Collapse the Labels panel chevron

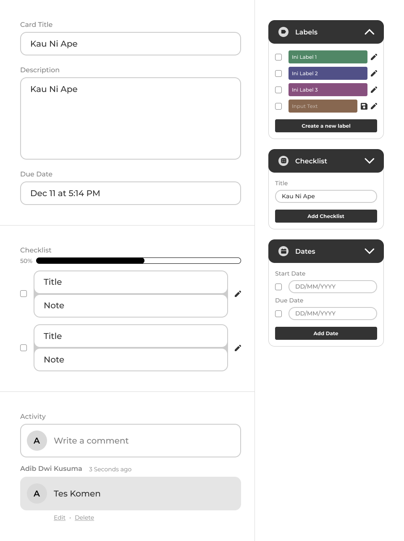click(369, 32)
